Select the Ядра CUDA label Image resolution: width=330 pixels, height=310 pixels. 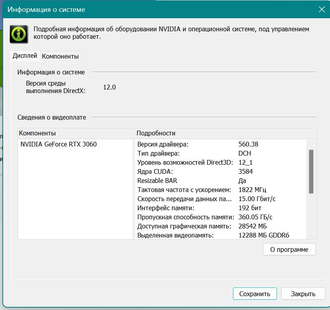pos(155,171)
